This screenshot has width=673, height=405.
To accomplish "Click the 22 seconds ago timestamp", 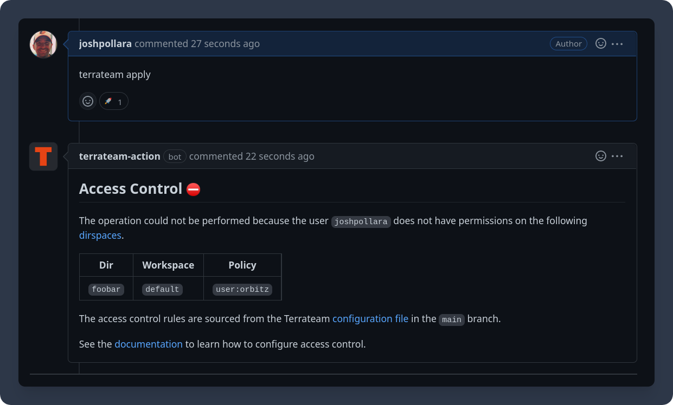I will tap(280, 156).
